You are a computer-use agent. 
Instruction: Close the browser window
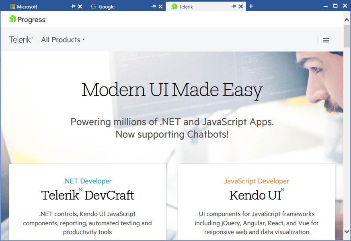click(345, 6)
